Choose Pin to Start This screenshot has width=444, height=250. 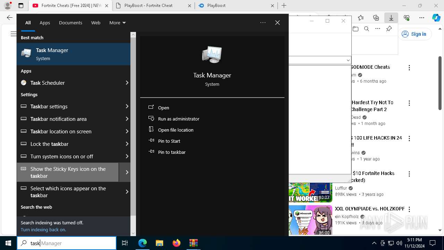point(169,141)
